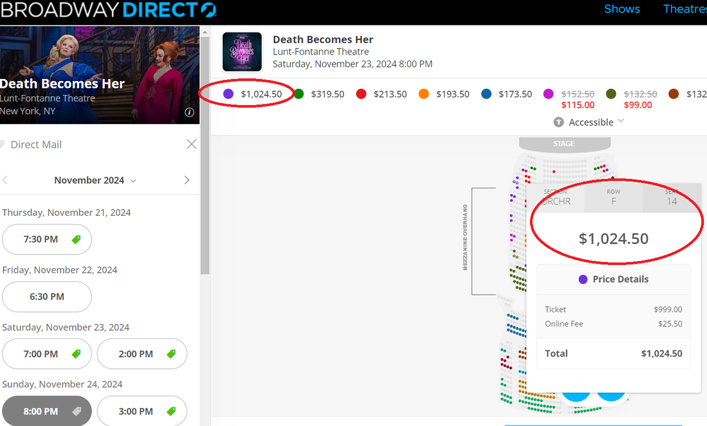Image resolution: width=707 pixels, height=426 pixels.
Task: Click the Direct Mail label
Action: point(36,145)
